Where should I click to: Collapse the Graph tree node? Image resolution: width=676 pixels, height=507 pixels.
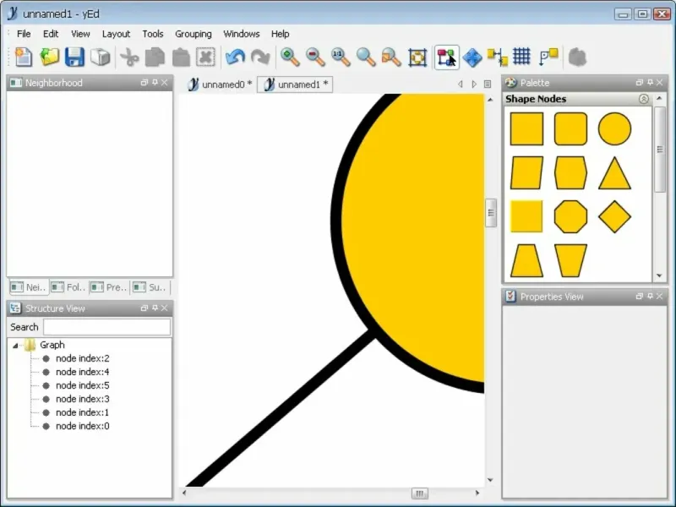tap(15, 346)
